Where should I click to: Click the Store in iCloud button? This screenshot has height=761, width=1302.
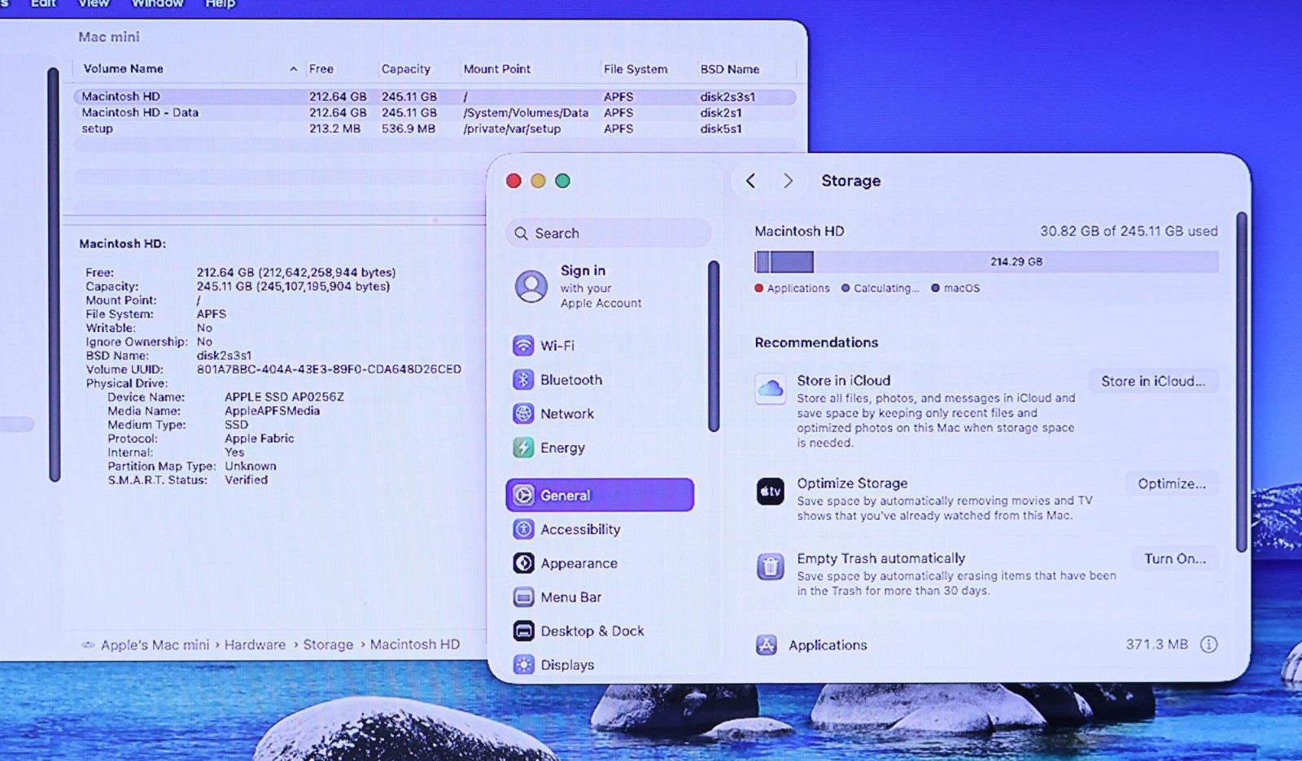pyautogui.click(x=1152, y=381)
